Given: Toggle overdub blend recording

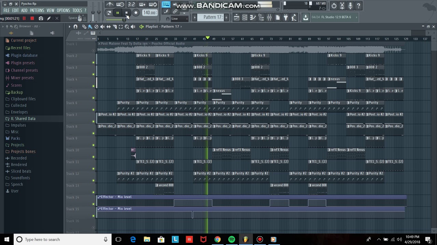Looking at the screenshot, I should [x=142, y=4].
